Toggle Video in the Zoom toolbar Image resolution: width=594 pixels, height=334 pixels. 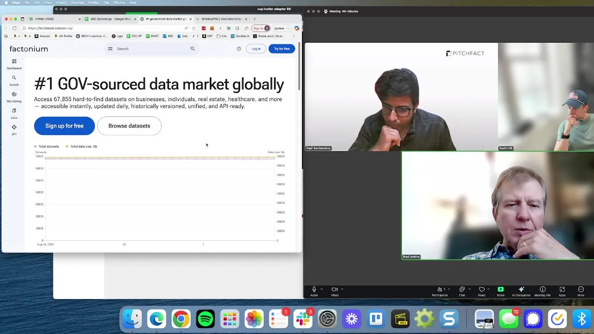pyautogui.click(x=335, y=291)
